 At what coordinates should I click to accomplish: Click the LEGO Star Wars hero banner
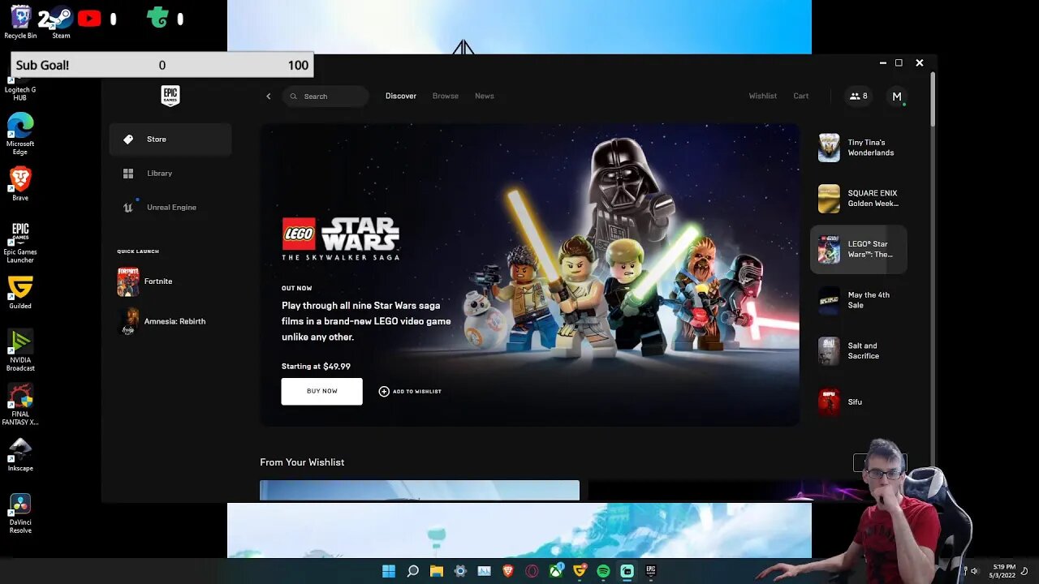tap(530, 275)
